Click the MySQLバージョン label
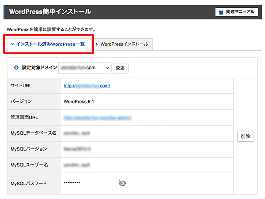This screenshot has height=199, width=265. coord(29,149)
